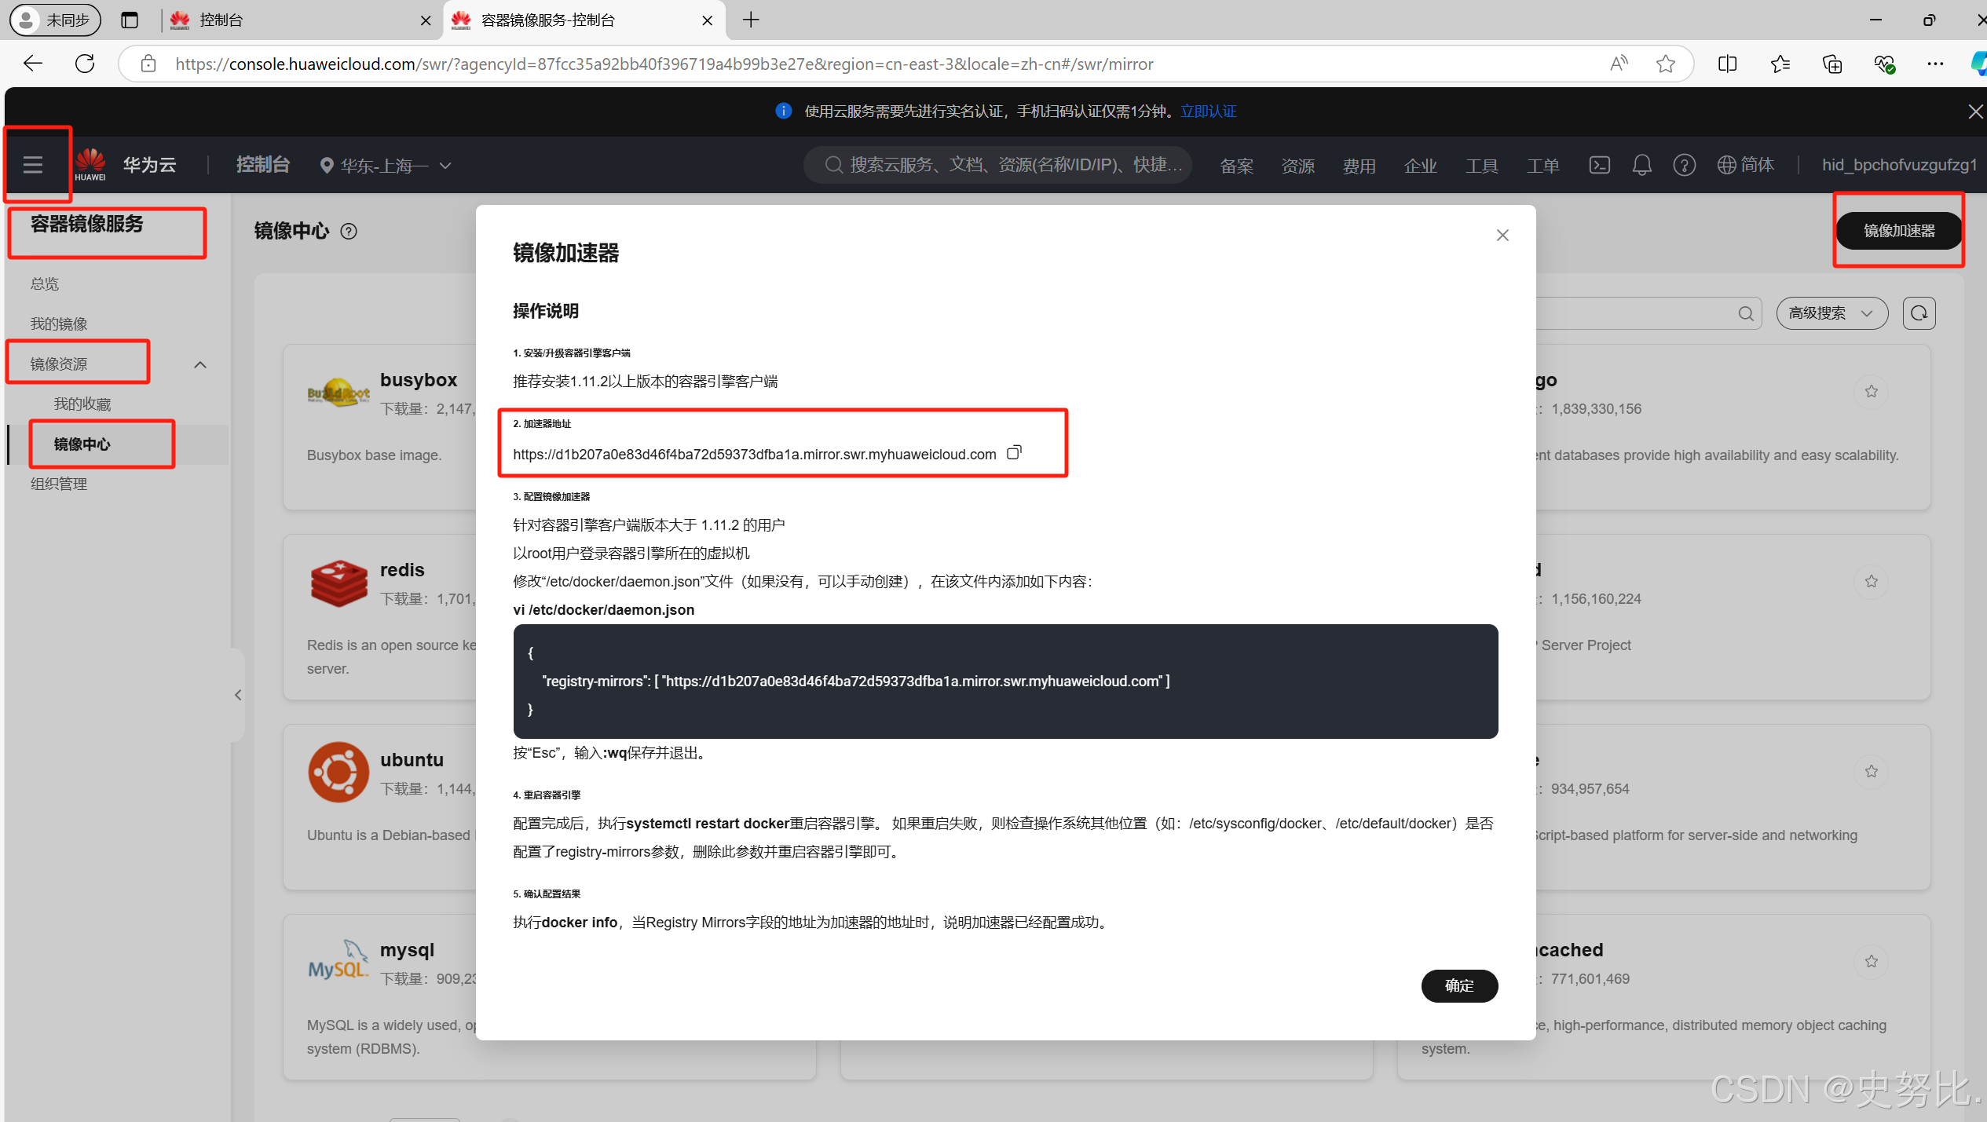This screenshot has height=1122, width=1987.
Task: Click the help icon beside 镜像中心
Action: tap(349, 231)
